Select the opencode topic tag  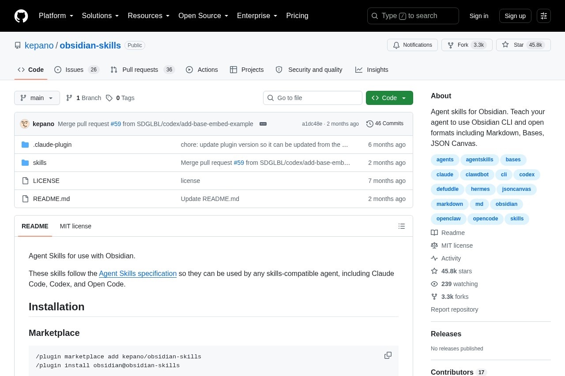click(486, 219)
